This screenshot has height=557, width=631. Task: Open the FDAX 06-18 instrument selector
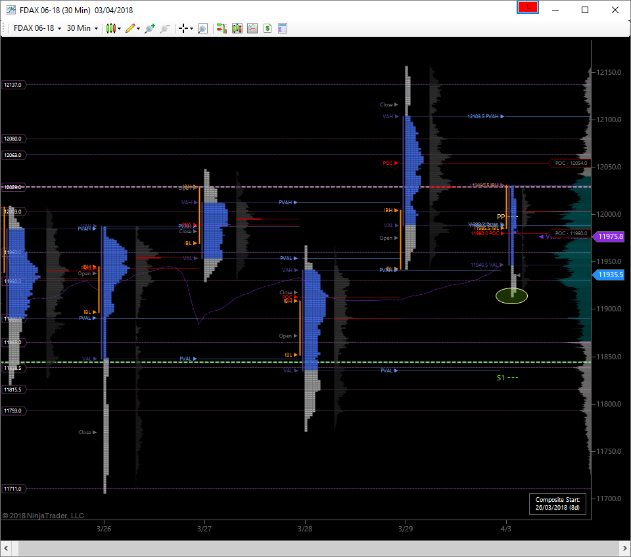[x=37, y=28]
